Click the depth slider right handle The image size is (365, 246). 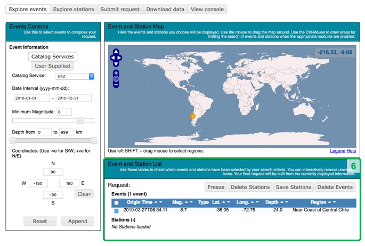[94, 140]
